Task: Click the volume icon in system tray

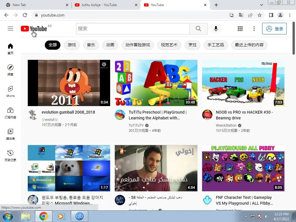Action: pos(267,217)
